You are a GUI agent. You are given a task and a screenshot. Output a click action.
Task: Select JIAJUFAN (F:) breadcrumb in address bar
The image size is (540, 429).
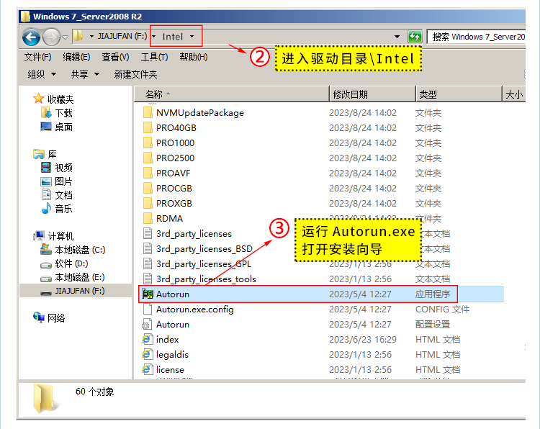(122, 36)
